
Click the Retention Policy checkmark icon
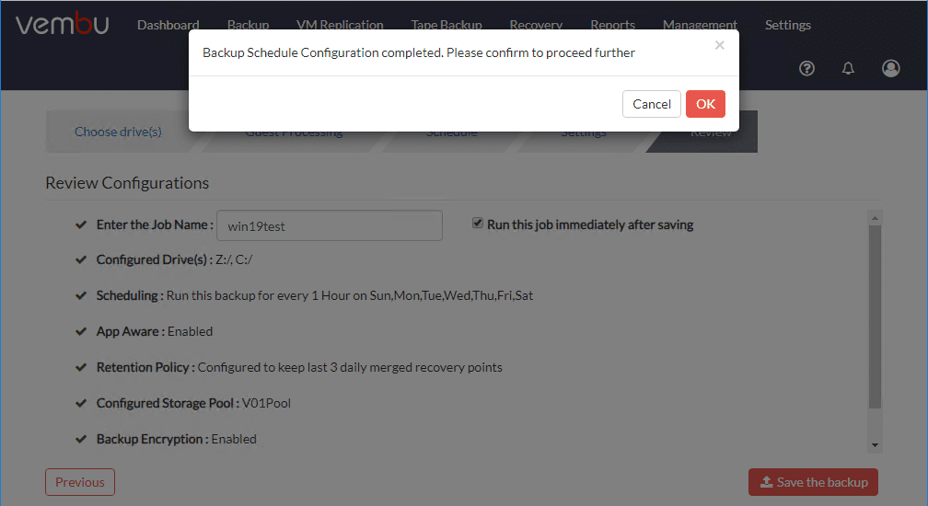pyautogui.click(x=81, y=367)
